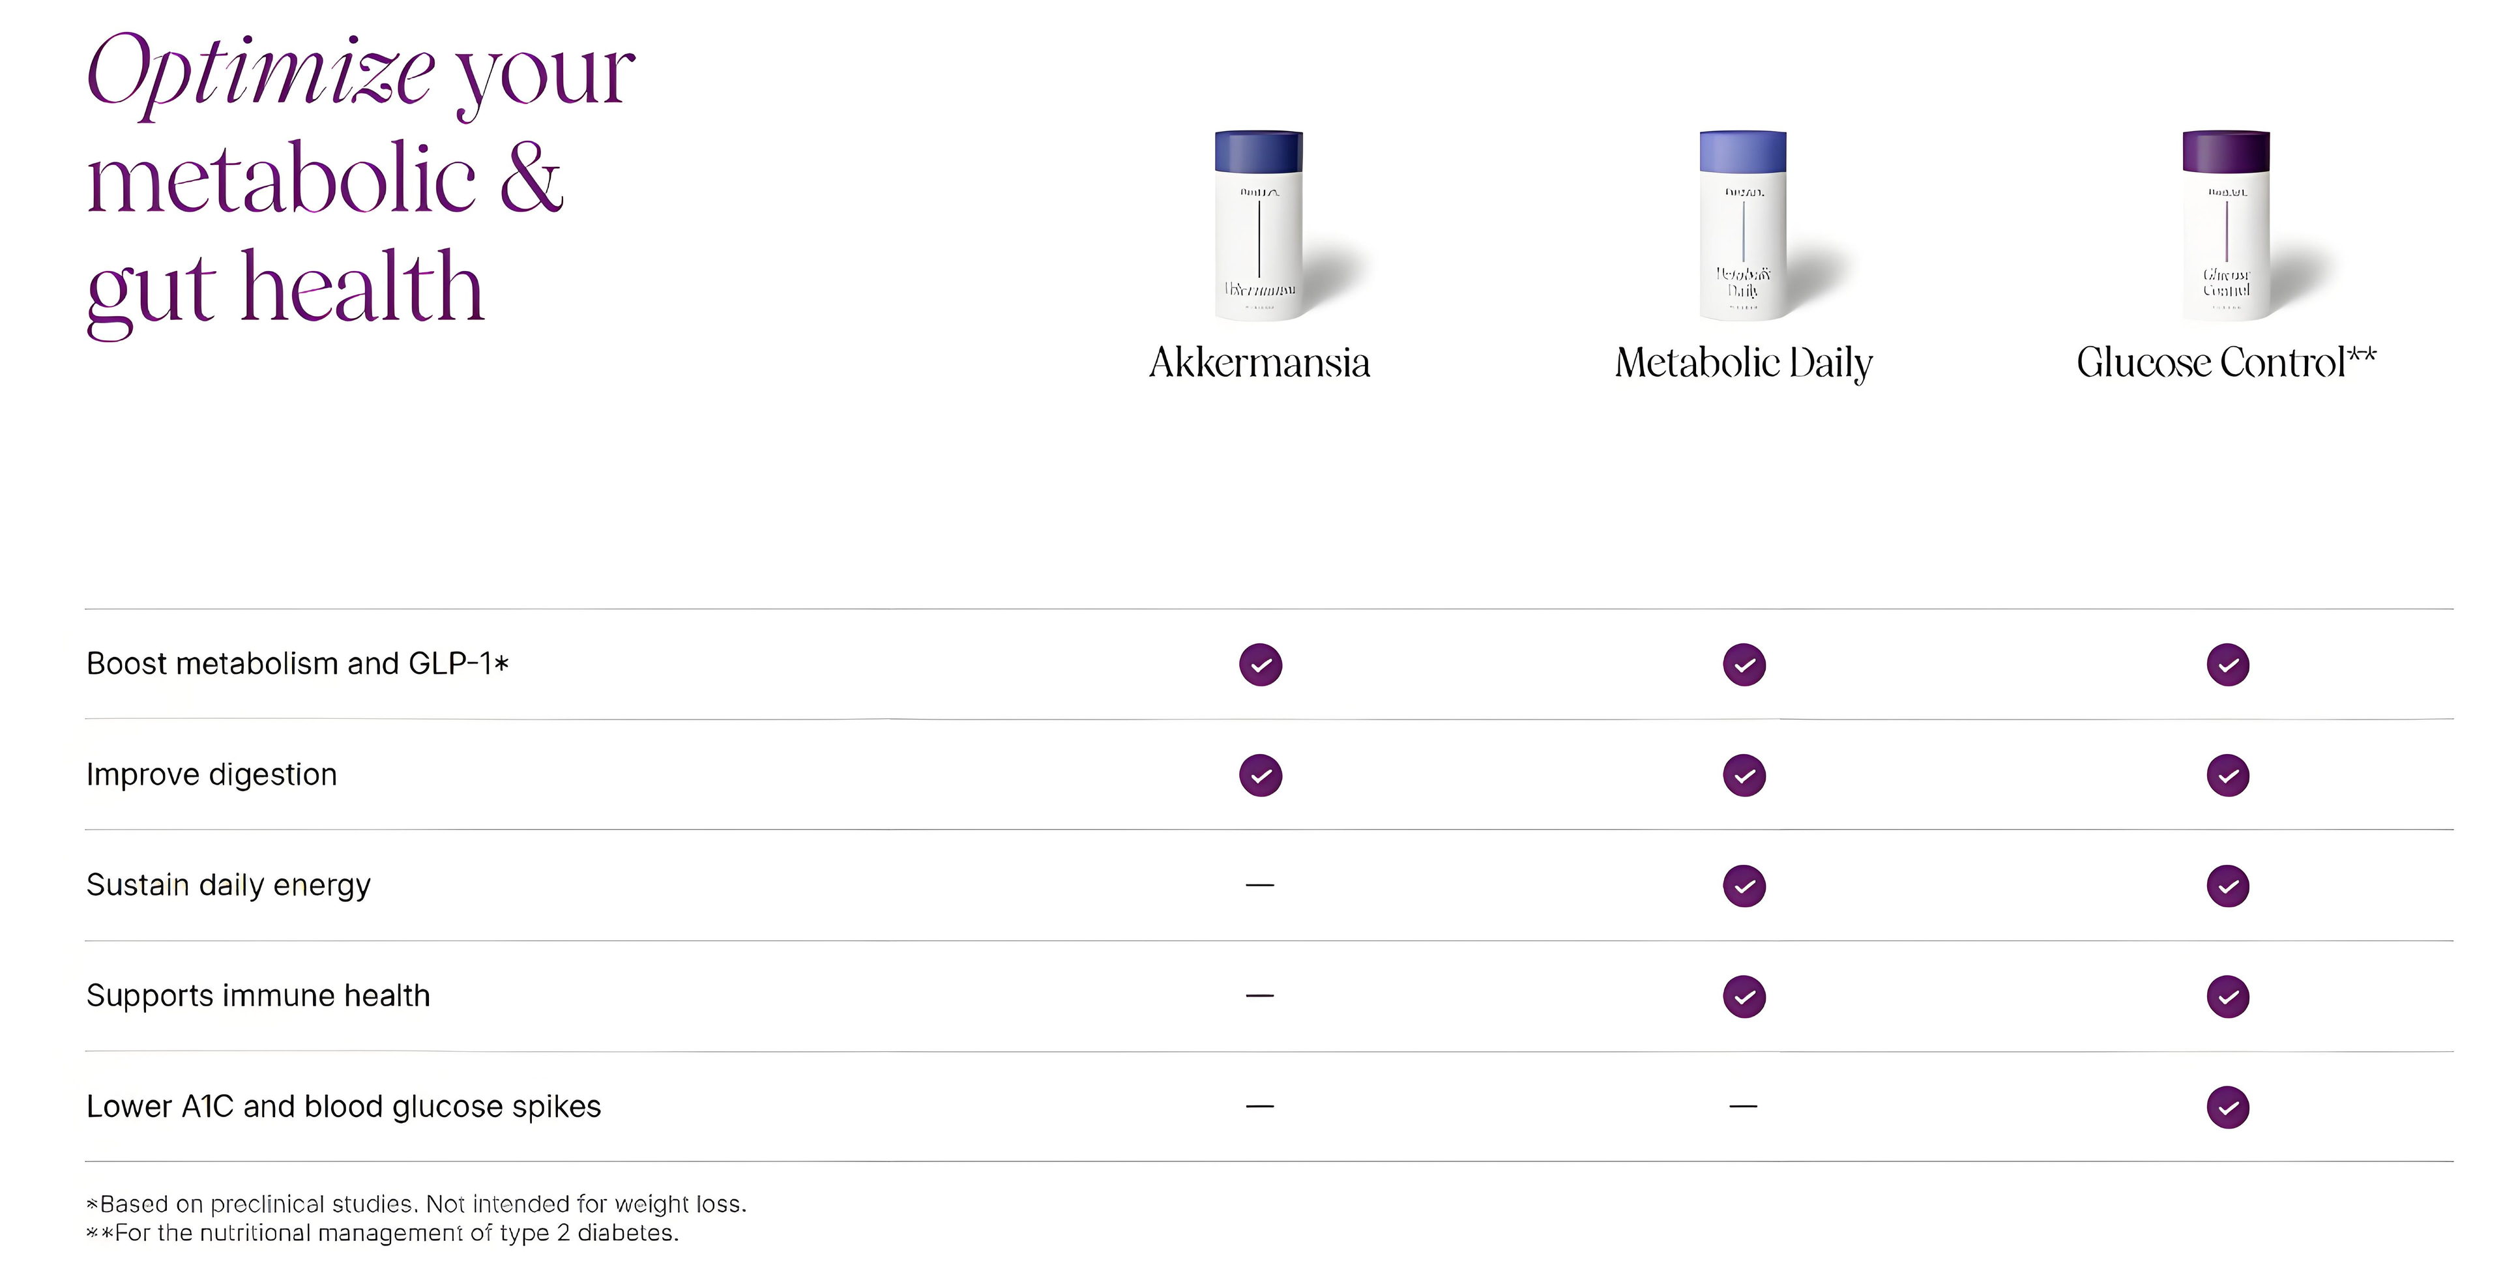Click Metabolic Daily checkmark for Improve digestion

coord(1744,776)
